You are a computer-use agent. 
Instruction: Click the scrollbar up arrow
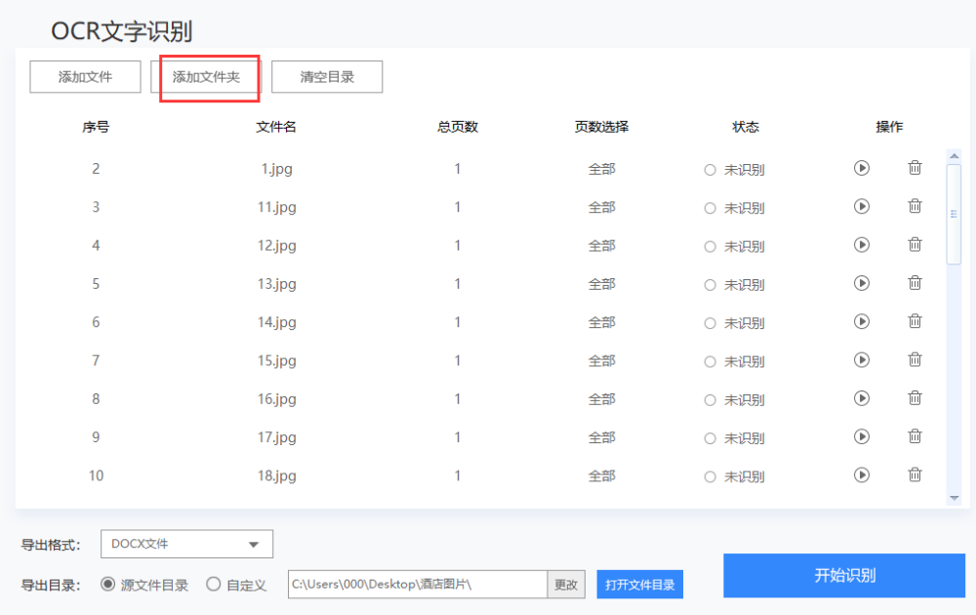click(954, 156)
